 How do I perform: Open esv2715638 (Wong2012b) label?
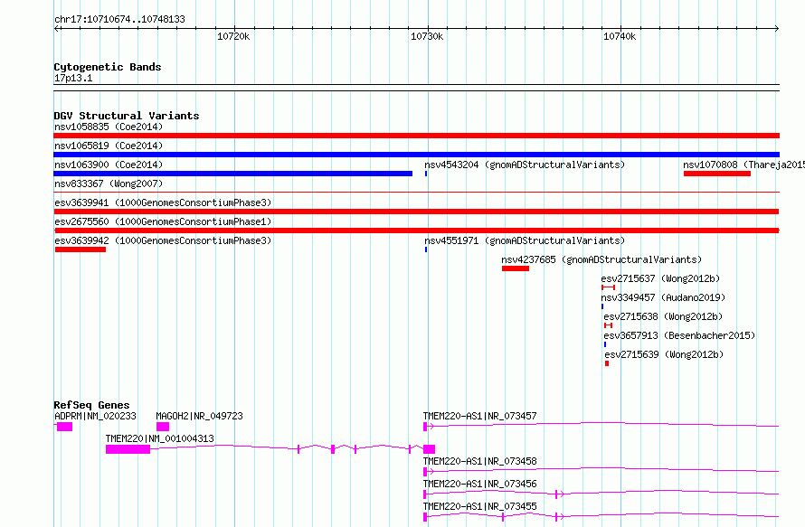(663, 316)
